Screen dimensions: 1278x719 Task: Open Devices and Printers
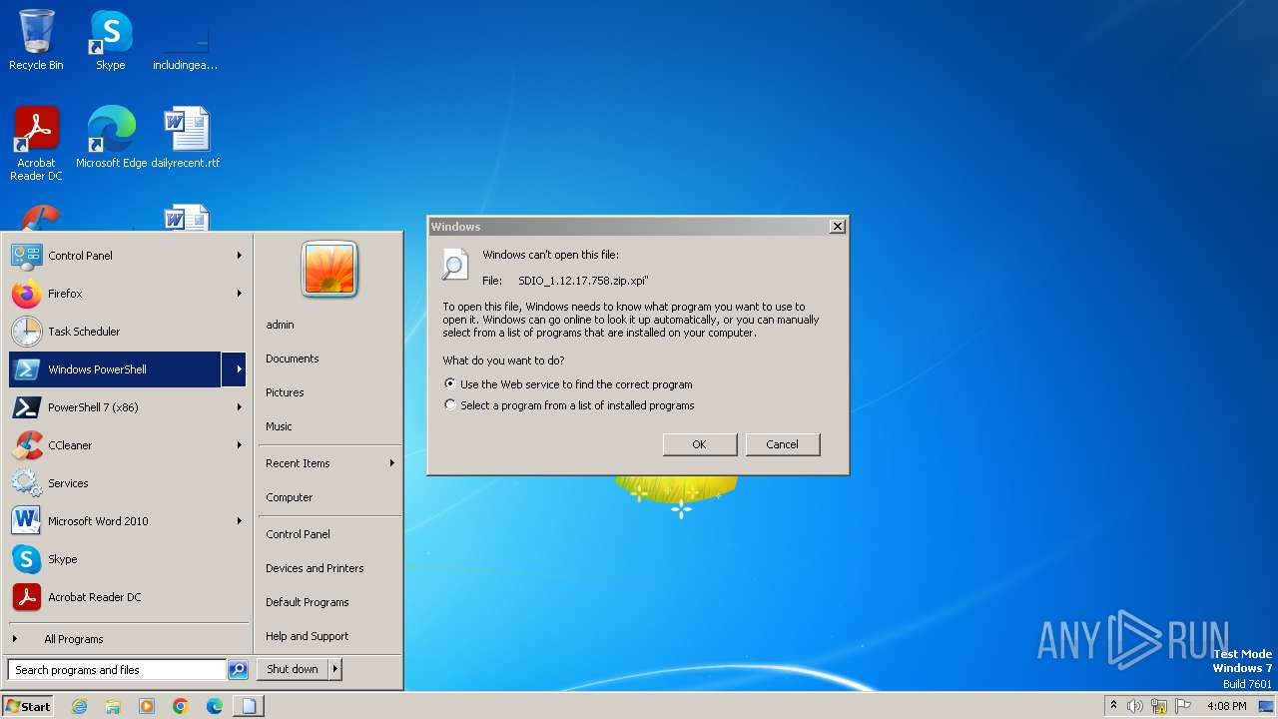point(329,568)
